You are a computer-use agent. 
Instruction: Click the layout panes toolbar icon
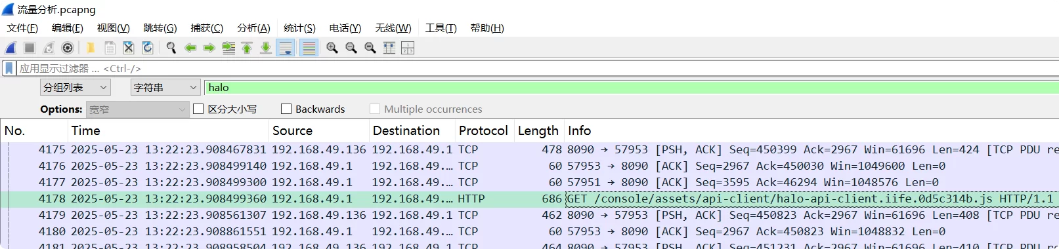pos(408,48)
